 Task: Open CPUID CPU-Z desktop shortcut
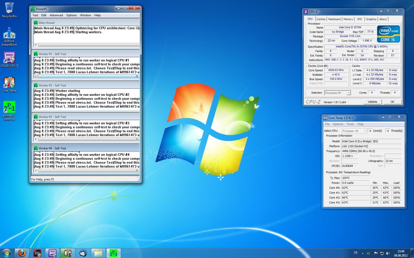[x=9, y=59]
